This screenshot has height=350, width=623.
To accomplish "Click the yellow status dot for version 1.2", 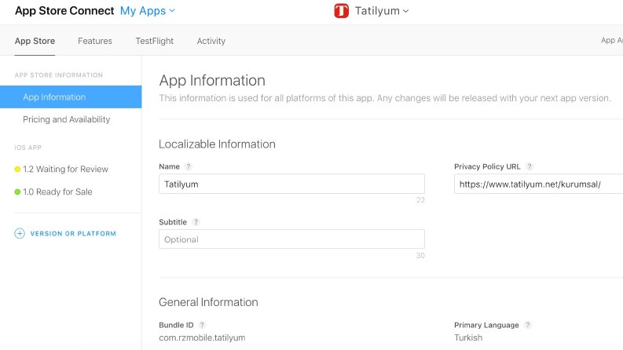I will pyautogui.click(x=17, y=170).
